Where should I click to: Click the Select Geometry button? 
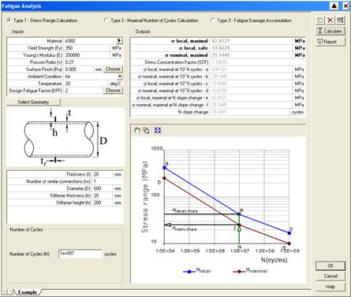(x=33, y=102)
